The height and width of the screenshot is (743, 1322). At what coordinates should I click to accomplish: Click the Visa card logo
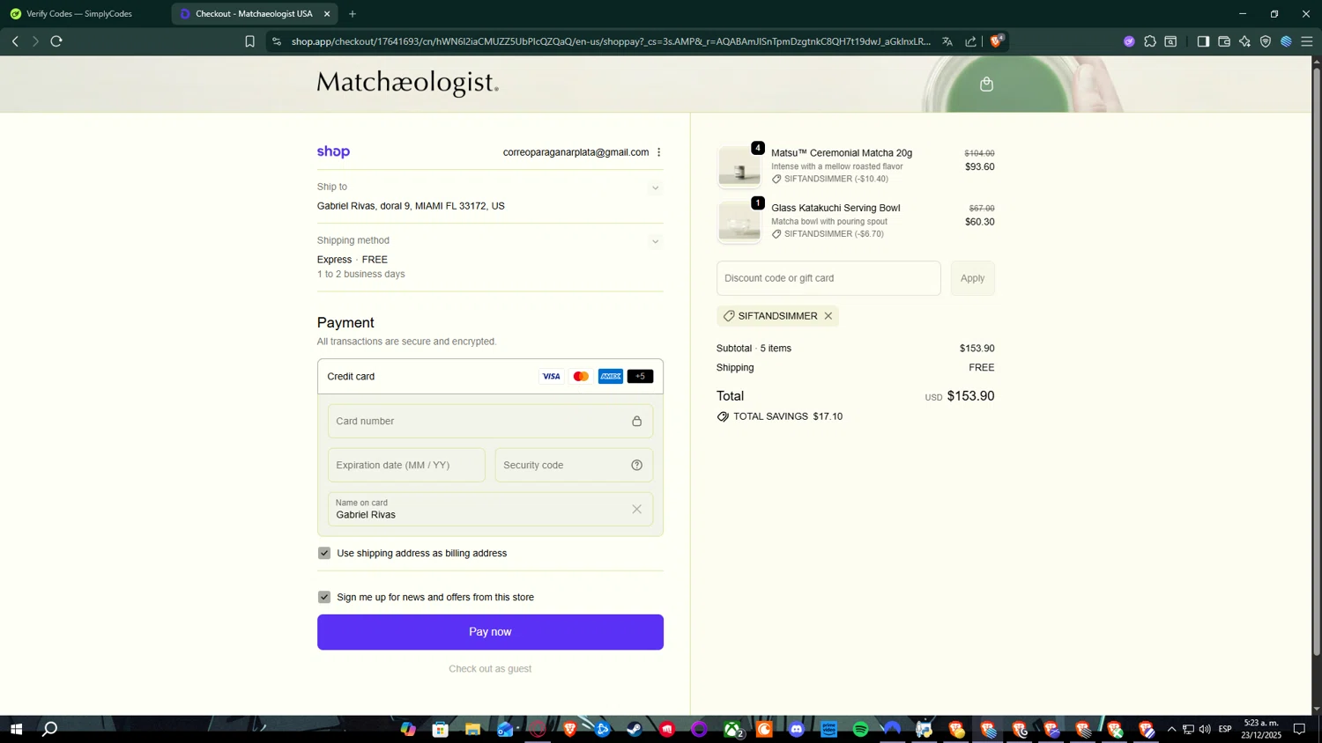[x=551, y=377]
